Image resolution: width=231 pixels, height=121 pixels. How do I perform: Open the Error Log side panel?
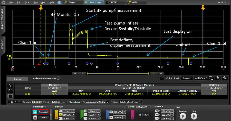click(2, 44)
